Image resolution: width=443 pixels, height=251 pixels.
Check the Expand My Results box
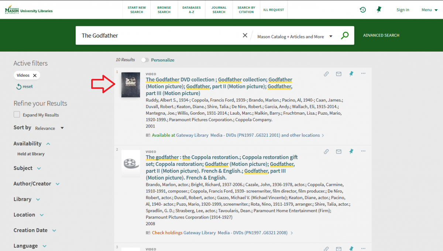pos(17,114)
